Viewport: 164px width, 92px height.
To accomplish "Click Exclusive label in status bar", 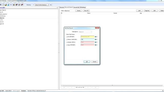I will coord(24,91).
